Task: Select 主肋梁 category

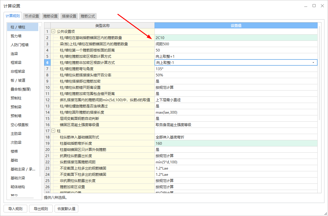Action: click(23, 133)
